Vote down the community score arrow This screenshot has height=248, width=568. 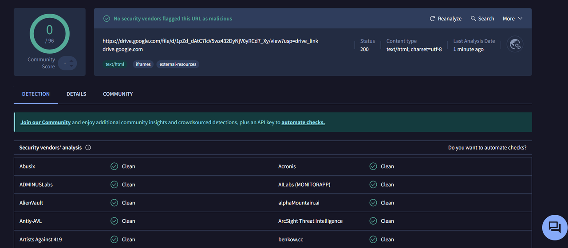click(71, 66)
